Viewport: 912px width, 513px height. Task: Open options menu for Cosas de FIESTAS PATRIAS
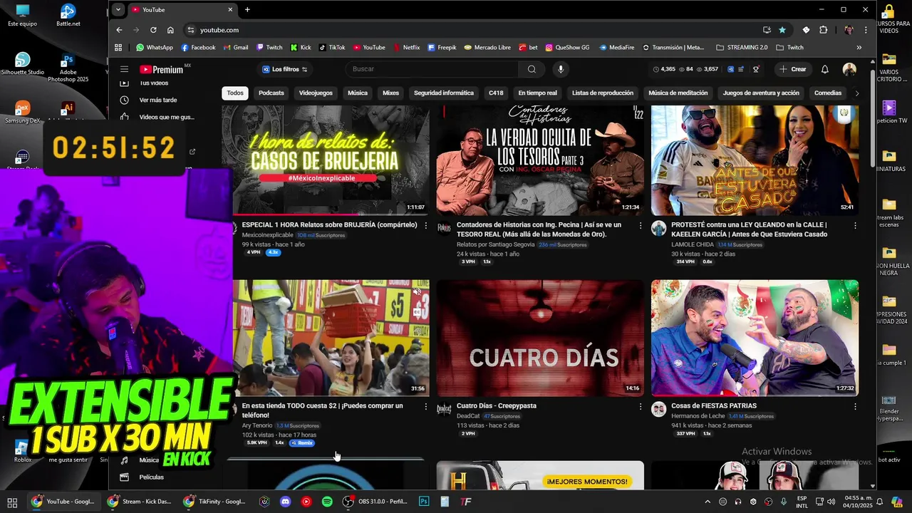(x=855, y=406)
